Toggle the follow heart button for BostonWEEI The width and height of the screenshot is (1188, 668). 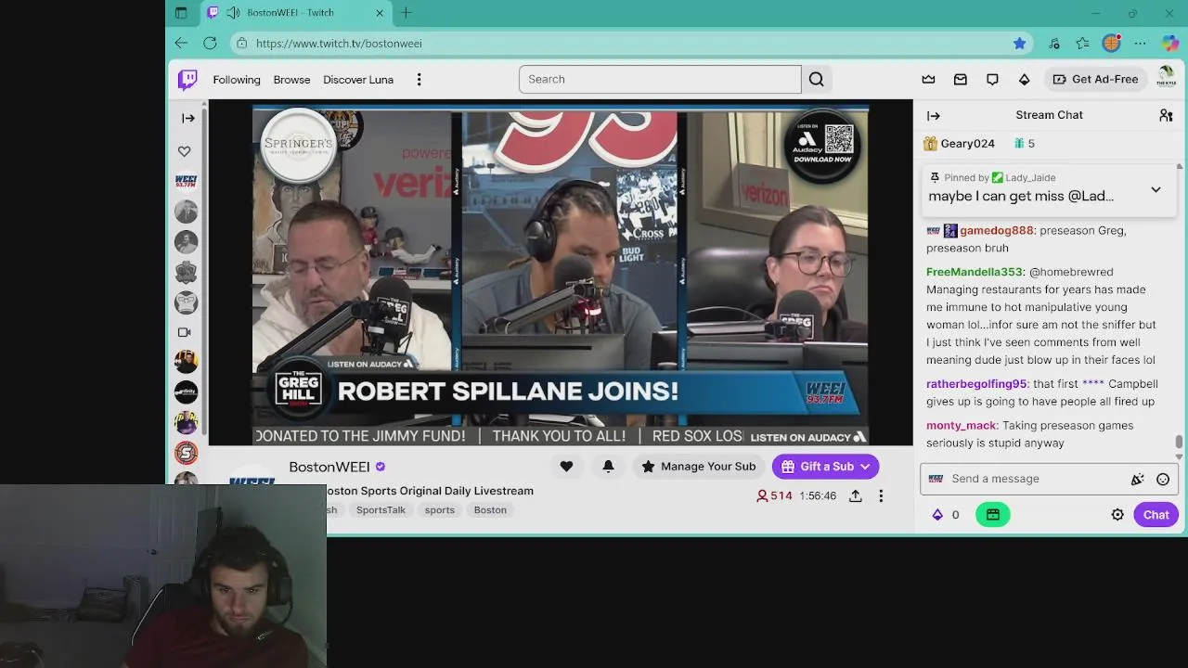pos(566,467)
